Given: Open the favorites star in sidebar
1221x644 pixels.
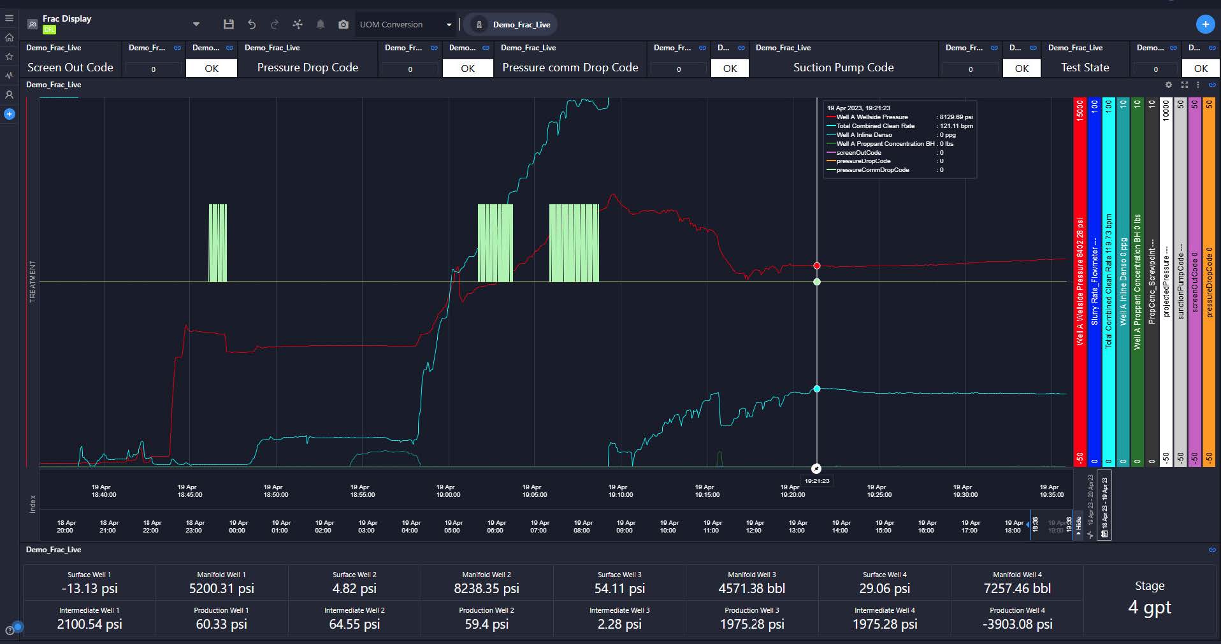Looking at the screenshot, I should click(x=9, y=57).
